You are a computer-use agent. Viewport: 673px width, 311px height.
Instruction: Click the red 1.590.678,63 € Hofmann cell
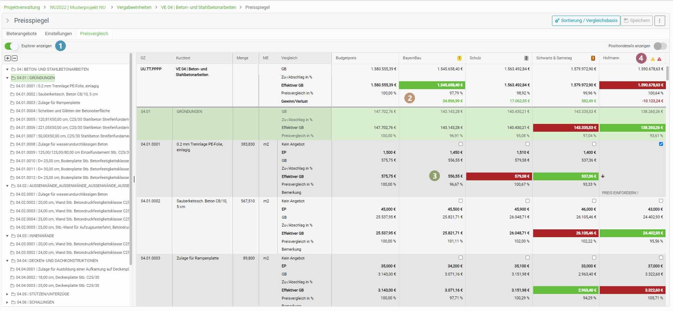pos(632,85)
